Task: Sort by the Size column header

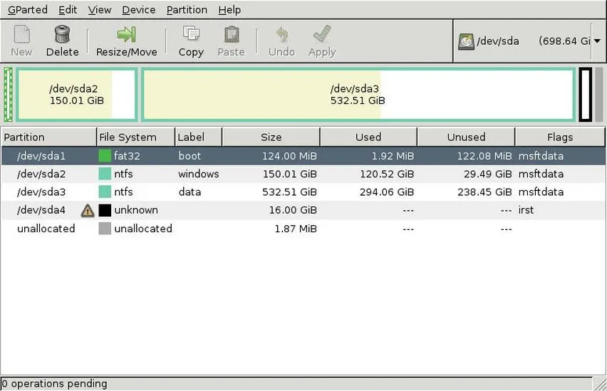Action: click(x=271, y=137)
